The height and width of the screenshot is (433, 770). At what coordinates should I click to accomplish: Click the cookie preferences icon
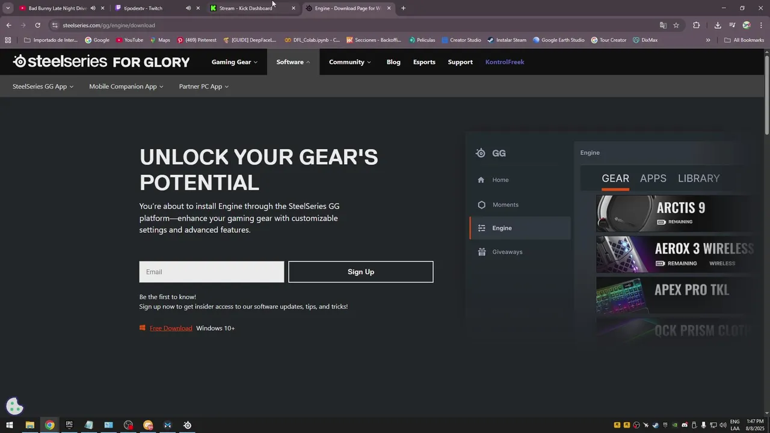pos(14,407)
